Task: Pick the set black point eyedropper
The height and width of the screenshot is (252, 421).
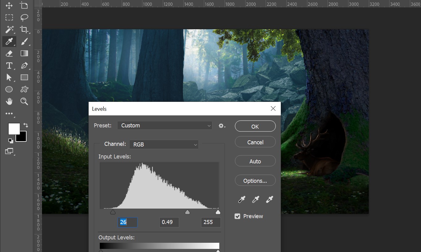Action: click(x=242, y=199)
